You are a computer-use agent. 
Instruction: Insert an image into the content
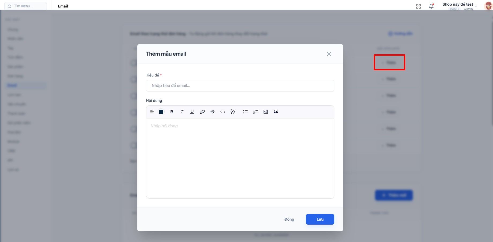click(x=266, y=112)
